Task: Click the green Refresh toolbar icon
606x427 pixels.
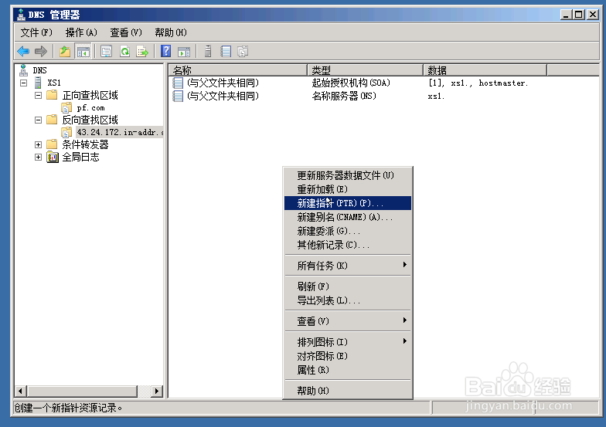Action: pyautogui.click(x=124, y=51)
